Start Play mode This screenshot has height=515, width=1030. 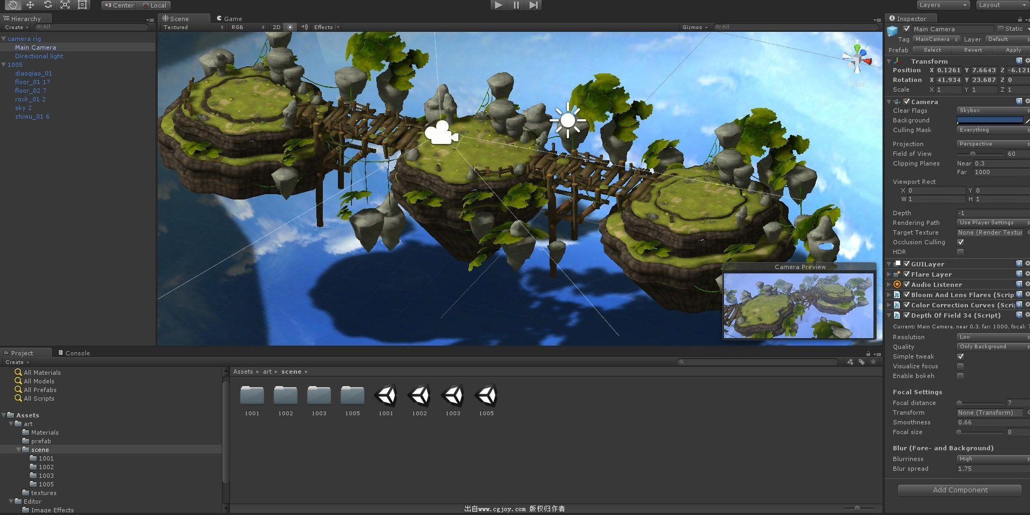pos(498,5)
